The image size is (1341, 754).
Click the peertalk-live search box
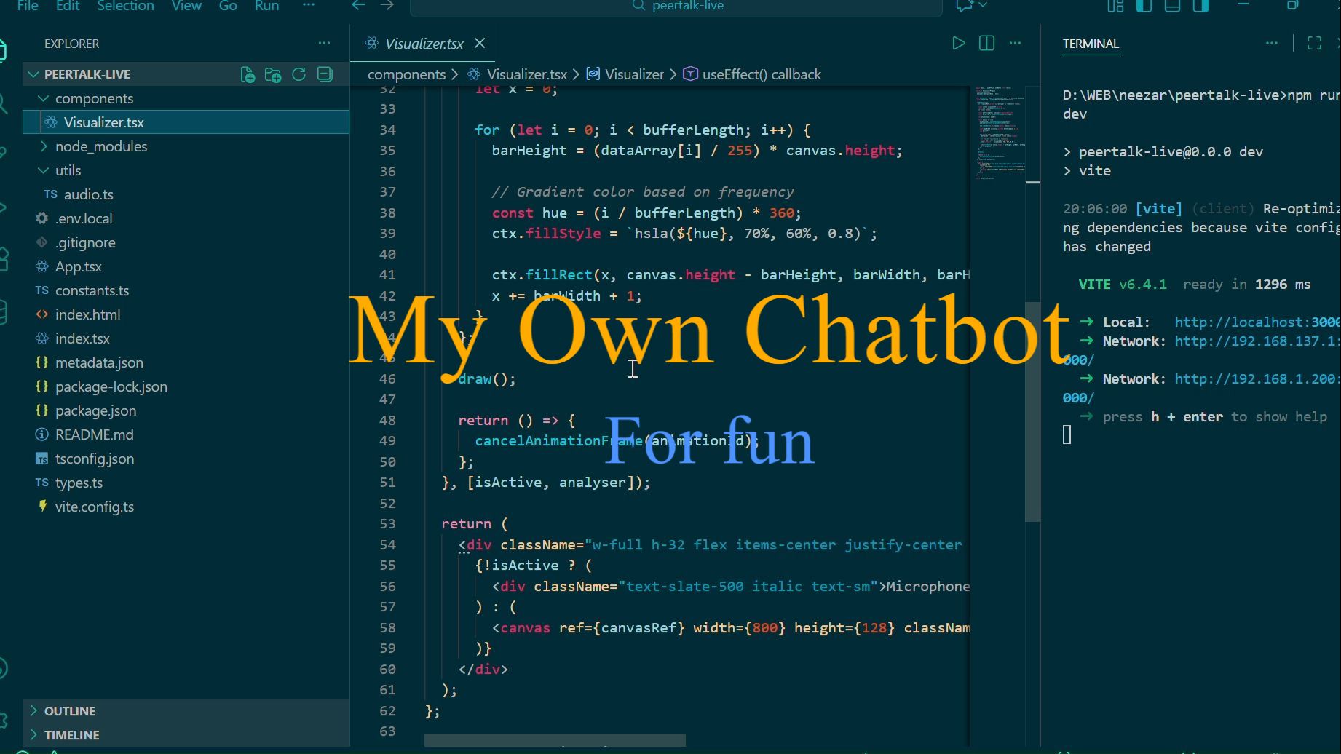tap(677, 7)
